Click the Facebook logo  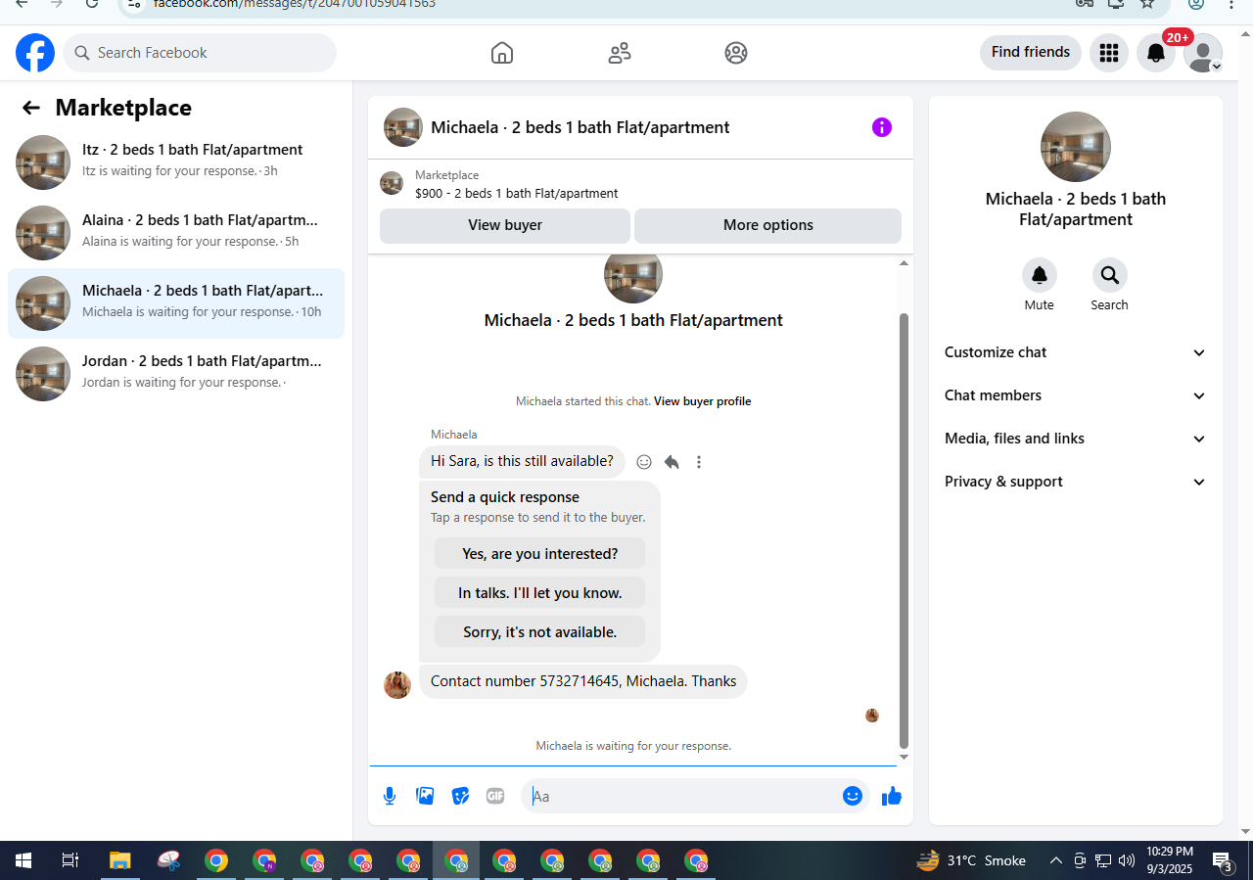(x=35, y=53)
